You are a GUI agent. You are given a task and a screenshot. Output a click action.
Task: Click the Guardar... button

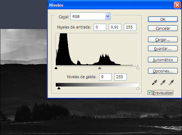pyautogui.click(x=163, y=49)
